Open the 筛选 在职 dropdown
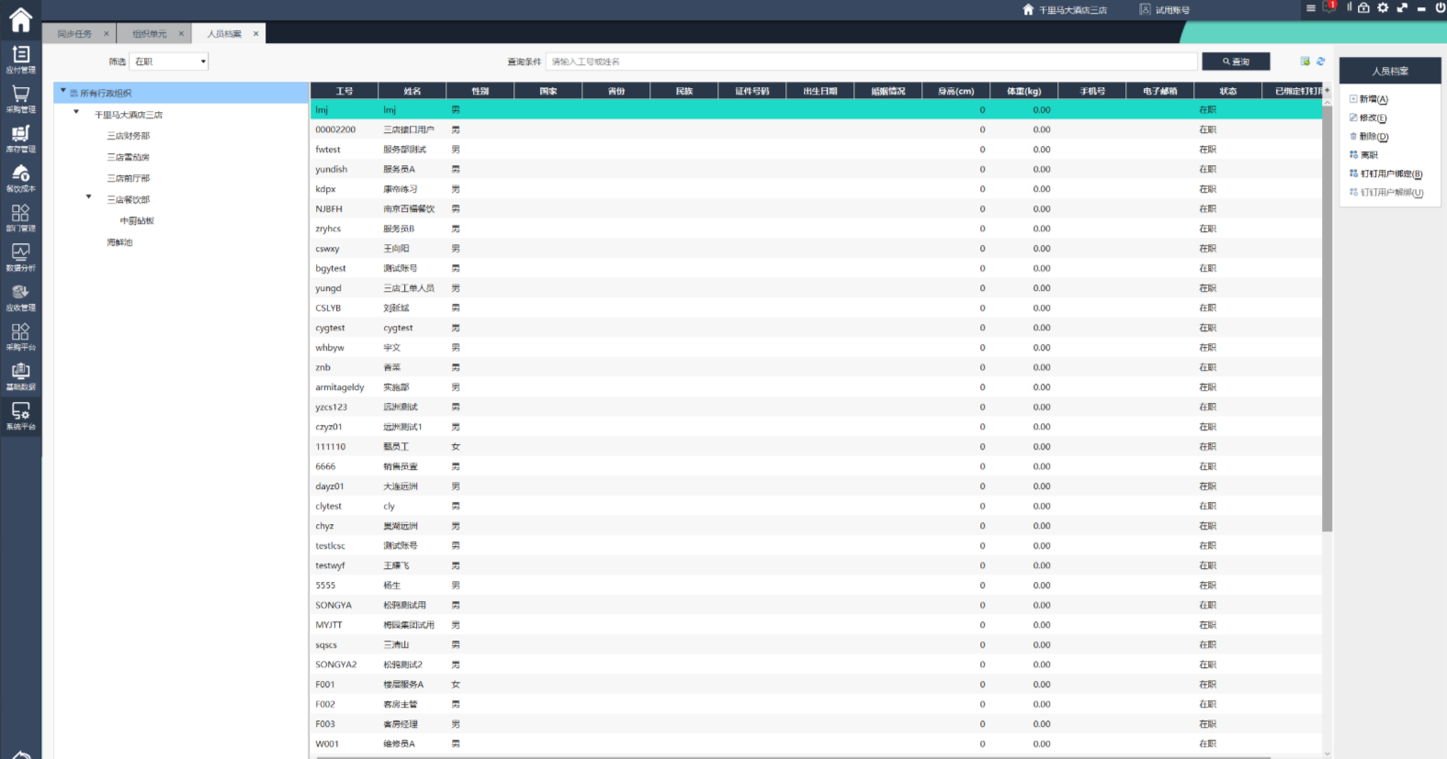 pos(170,61)
